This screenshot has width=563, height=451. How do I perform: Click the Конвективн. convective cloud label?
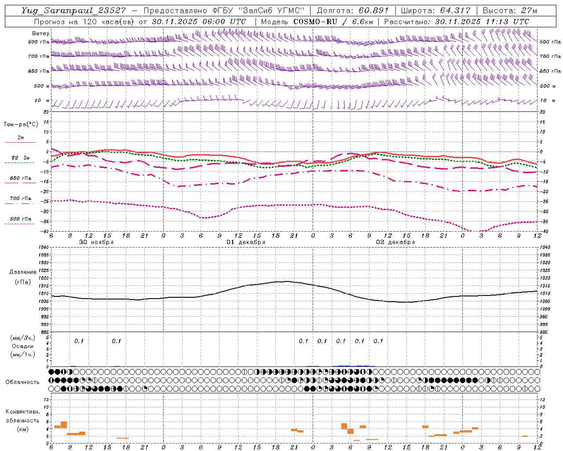pyautogui.click(x=22, y=412)
